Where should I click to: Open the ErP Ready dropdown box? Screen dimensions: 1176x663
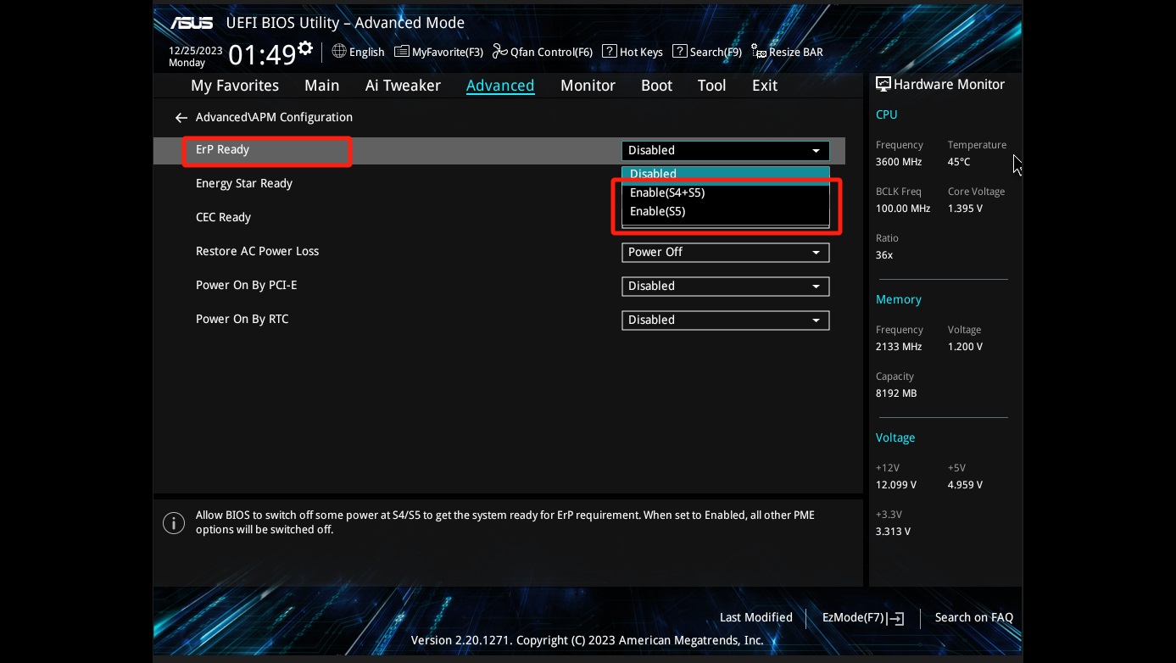click(x=725, y=150)
